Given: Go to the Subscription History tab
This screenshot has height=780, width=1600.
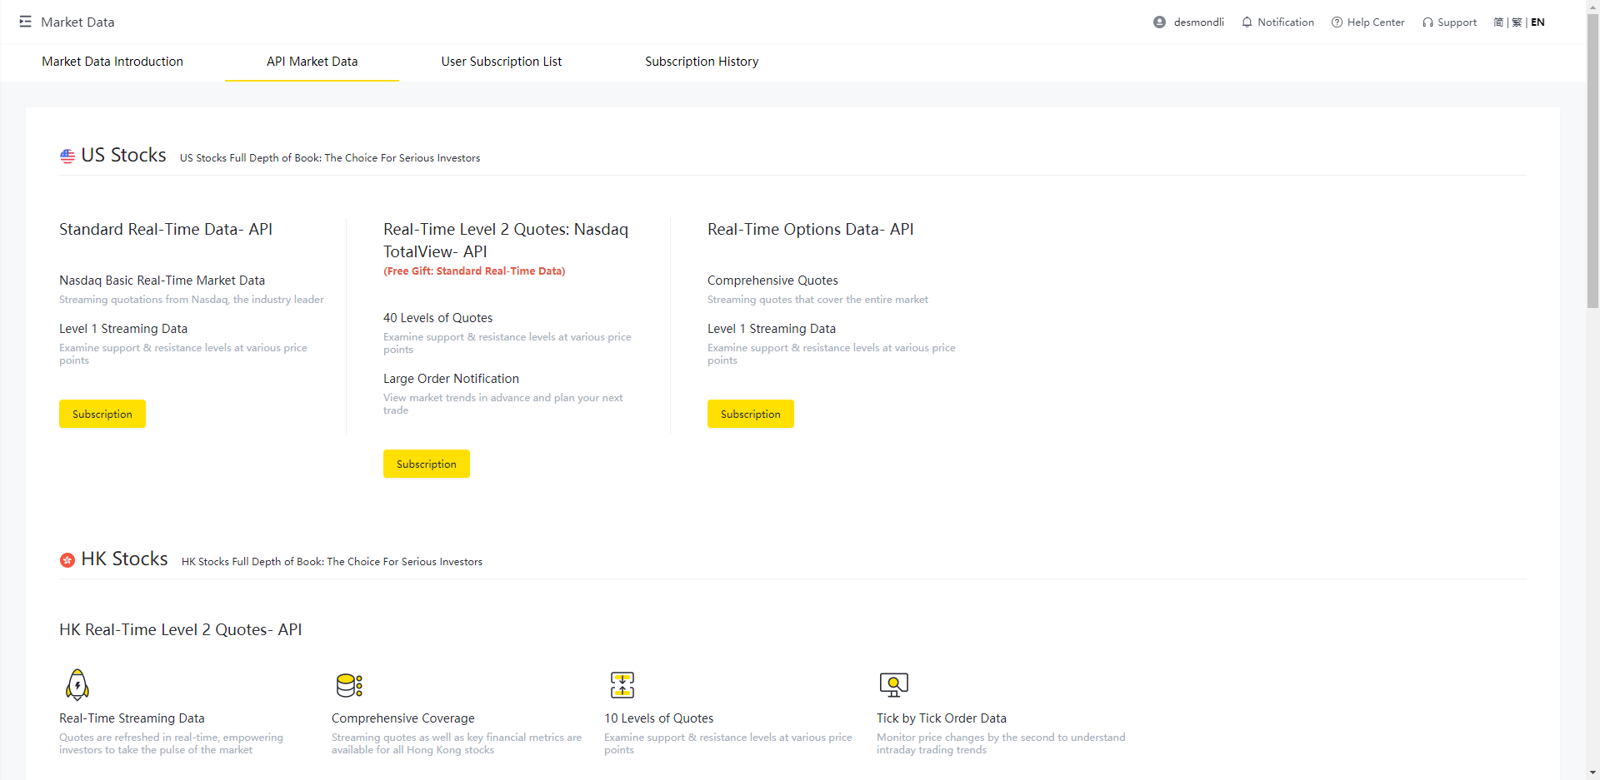Looking at the screenshot, I should (x=702, y=62).
